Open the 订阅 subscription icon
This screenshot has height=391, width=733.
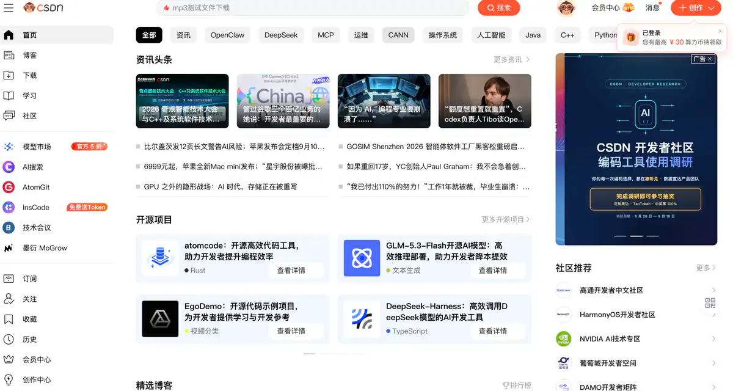click(9, 279)
